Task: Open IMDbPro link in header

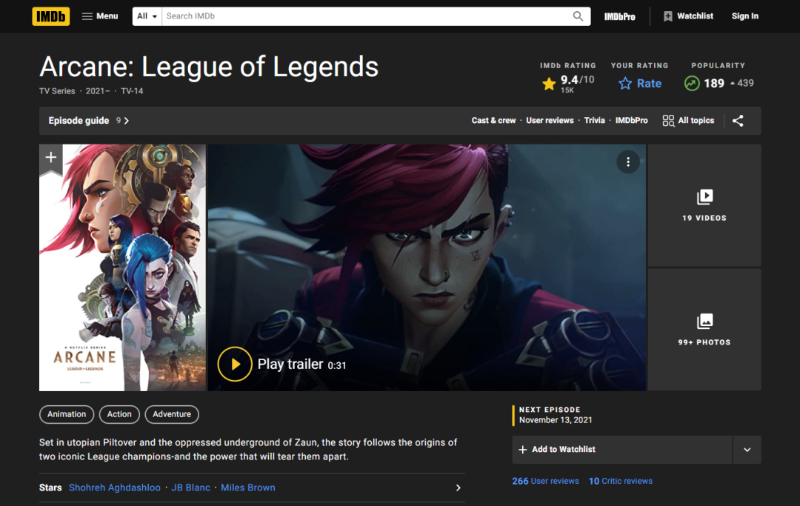Action: (x=619, y=17)
